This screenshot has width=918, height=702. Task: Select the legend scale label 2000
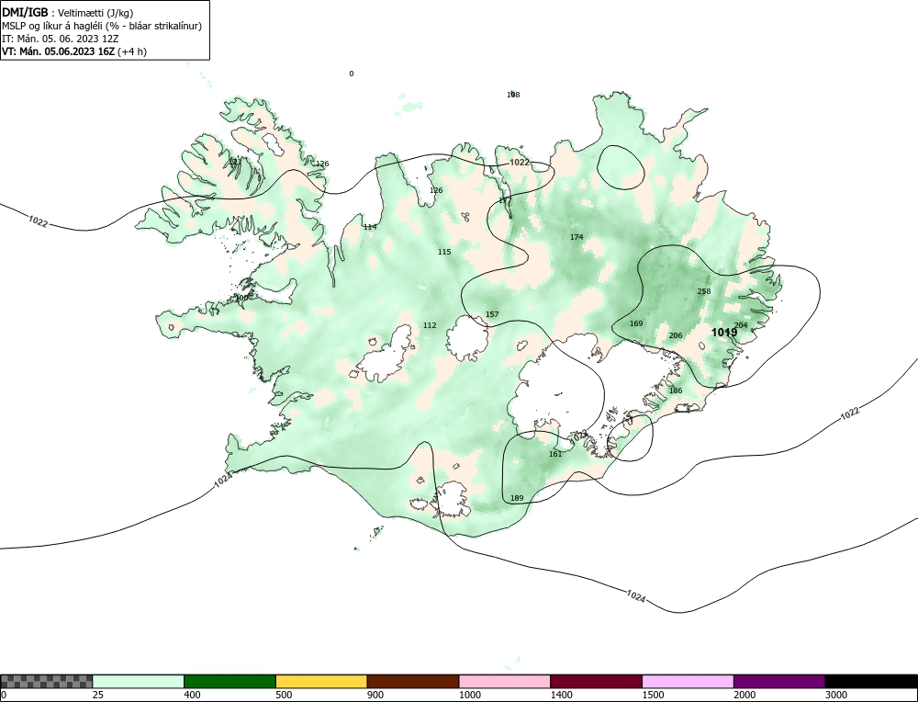click(x=744, y=695)
